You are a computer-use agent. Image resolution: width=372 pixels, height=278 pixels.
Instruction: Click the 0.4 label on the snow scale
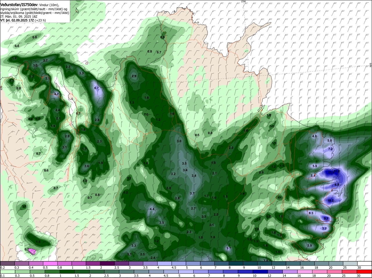[x=31, y=267]
